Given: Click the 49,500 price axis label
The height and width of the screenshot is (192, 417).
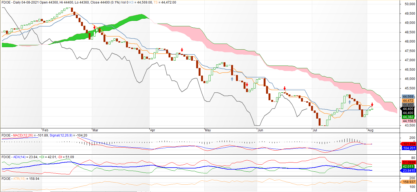Looking at the screenshot, I should tap(410, 14).
